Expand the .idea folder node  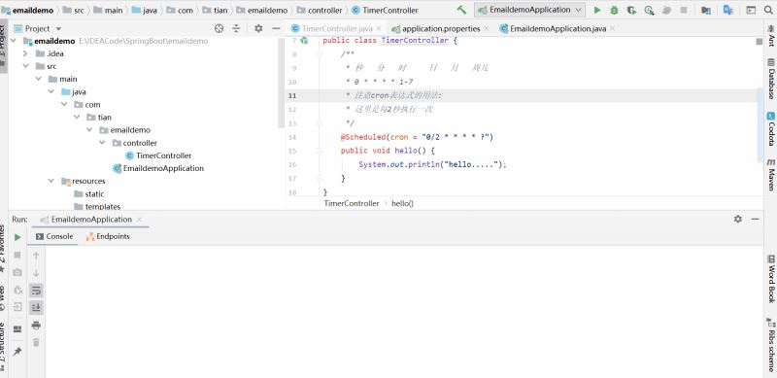click(x=26, y=53)
